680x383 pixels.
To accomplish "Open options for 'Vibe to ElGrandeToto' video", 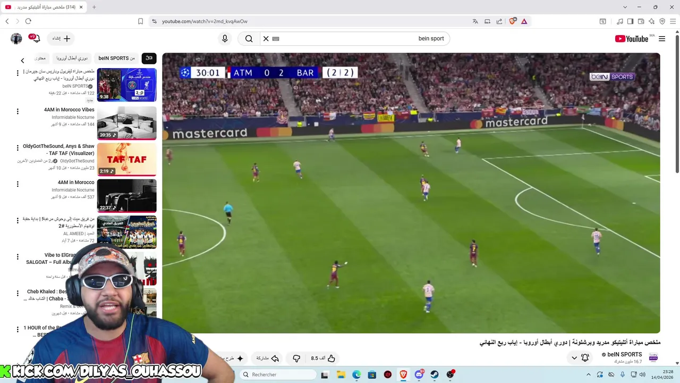I will pyautogui.click(x=18, y=257).
